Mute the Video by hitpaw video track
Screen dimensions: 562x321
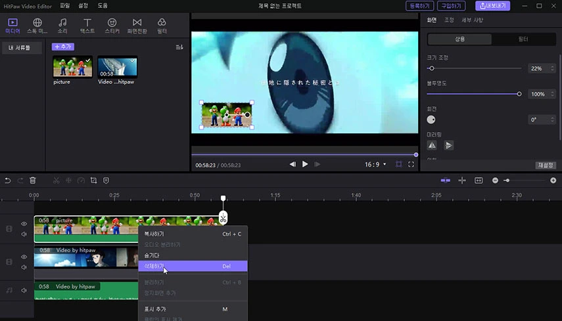tap(24, 267)
